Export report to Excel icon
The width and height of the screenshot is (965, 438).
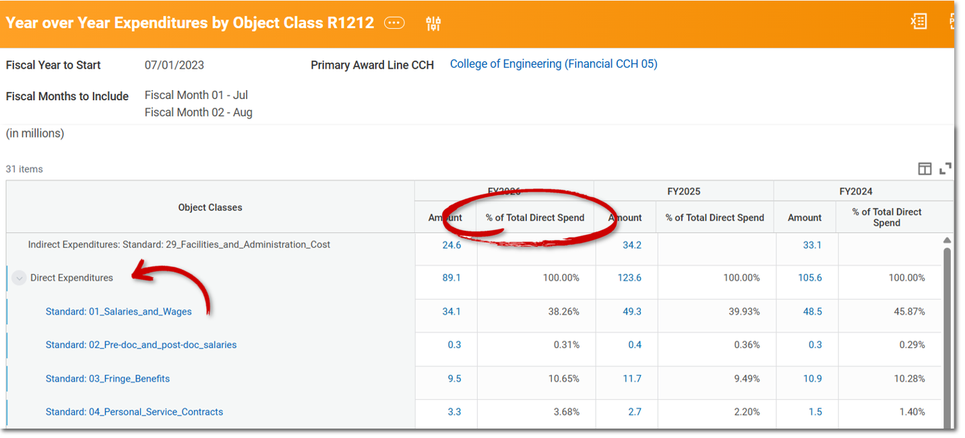(x=919, y=22)
